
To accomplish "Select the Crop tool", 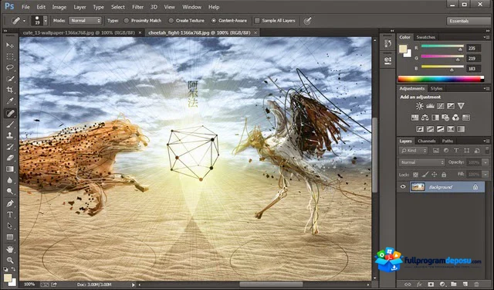I will pyautogui.click(x=10, y=90).
